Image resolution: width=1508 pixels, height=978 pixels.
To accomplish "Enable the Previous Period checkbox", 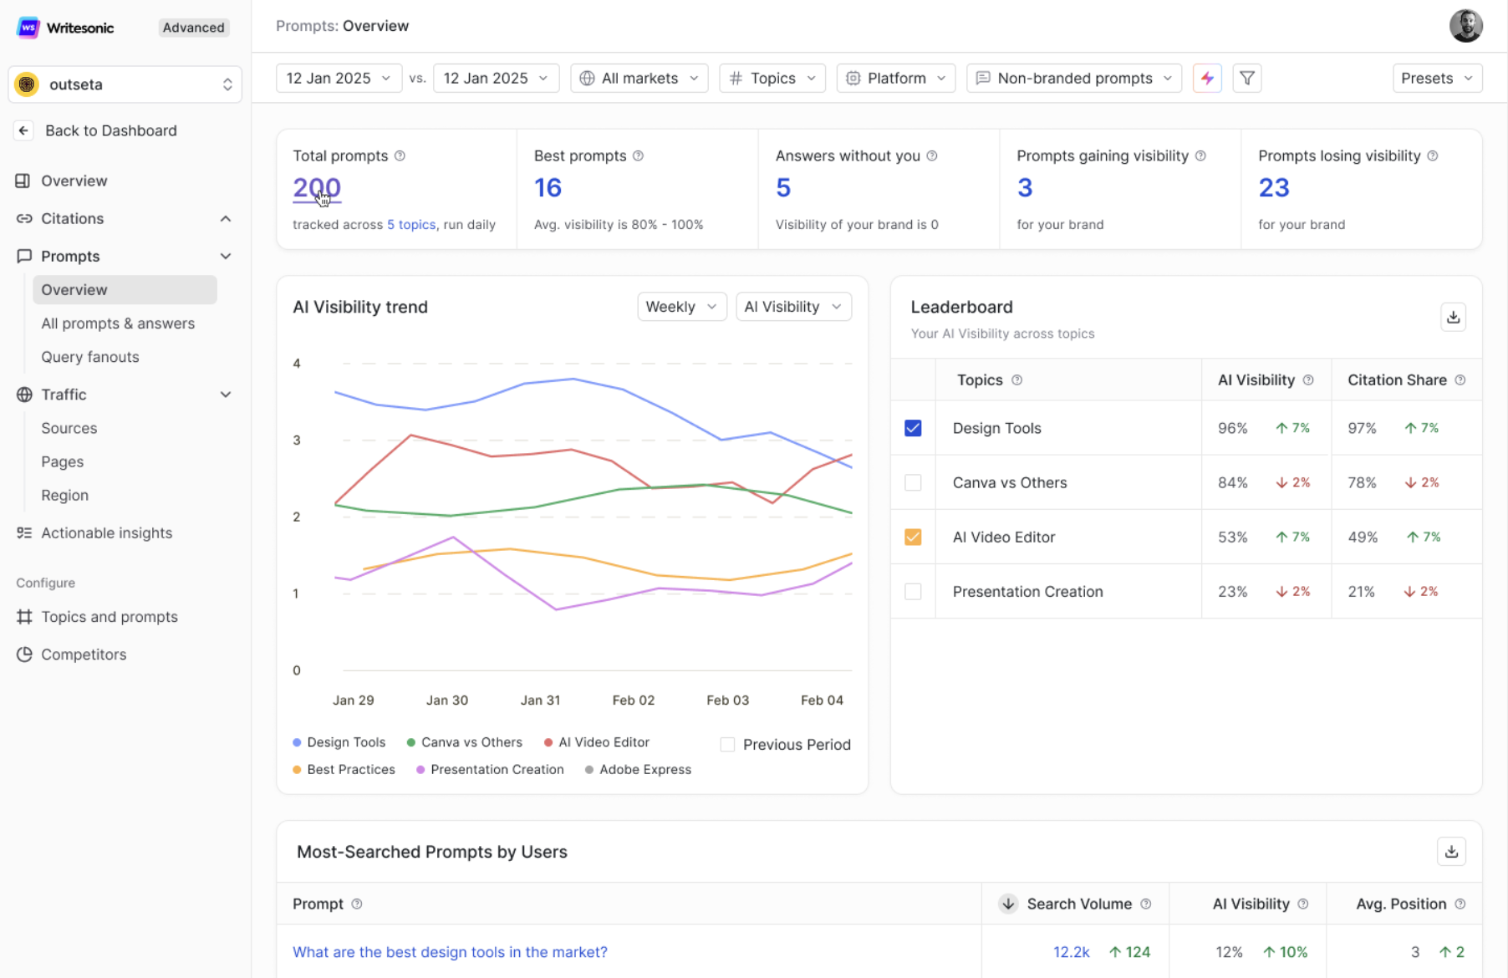I will point(727,744).
